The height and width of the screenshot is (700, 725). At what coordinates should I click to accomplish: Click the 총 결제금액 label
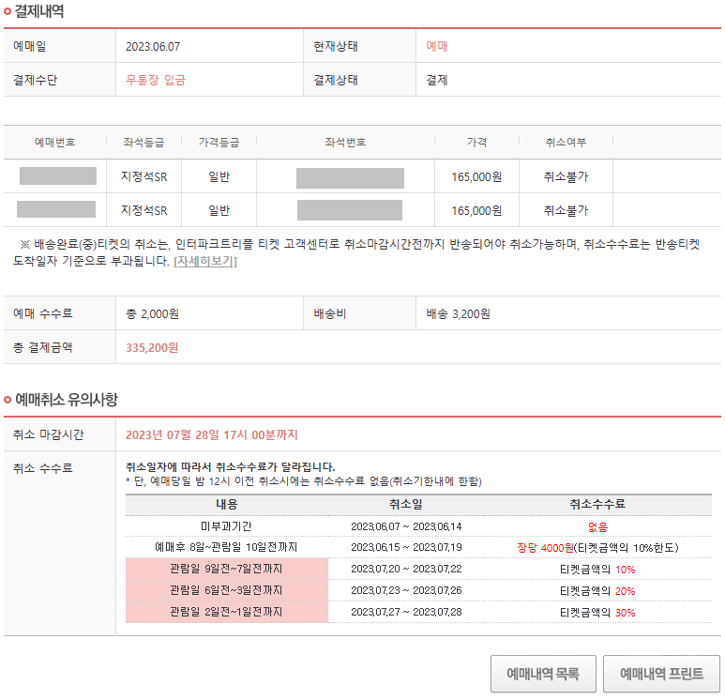point(43,347)
